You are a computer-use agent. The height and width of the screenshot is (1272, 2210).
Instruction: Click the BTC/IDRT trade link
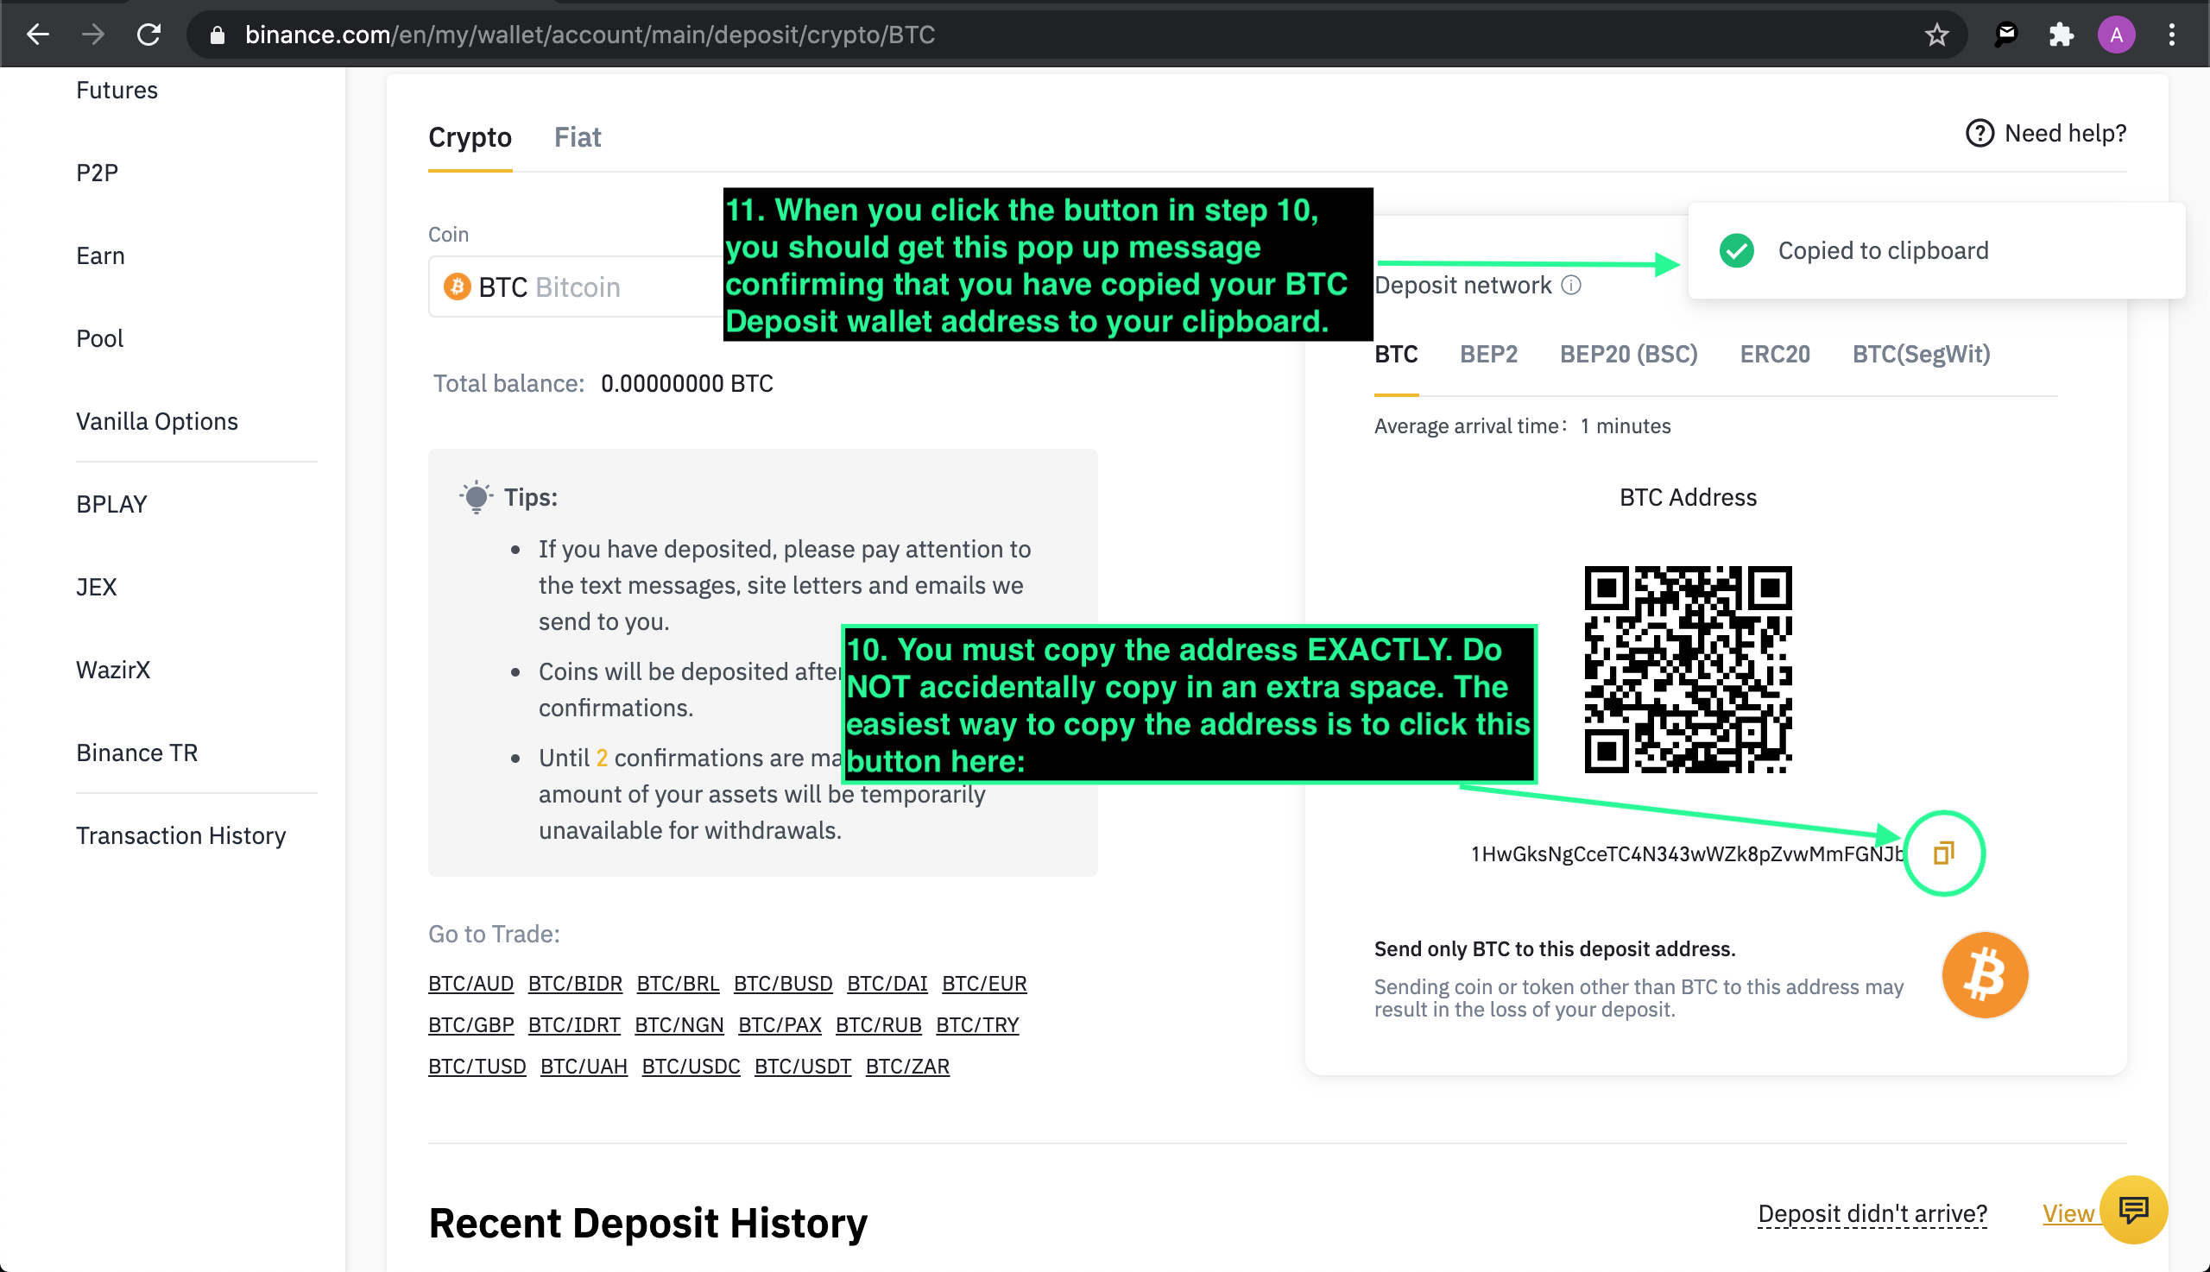coord(574,1025)
